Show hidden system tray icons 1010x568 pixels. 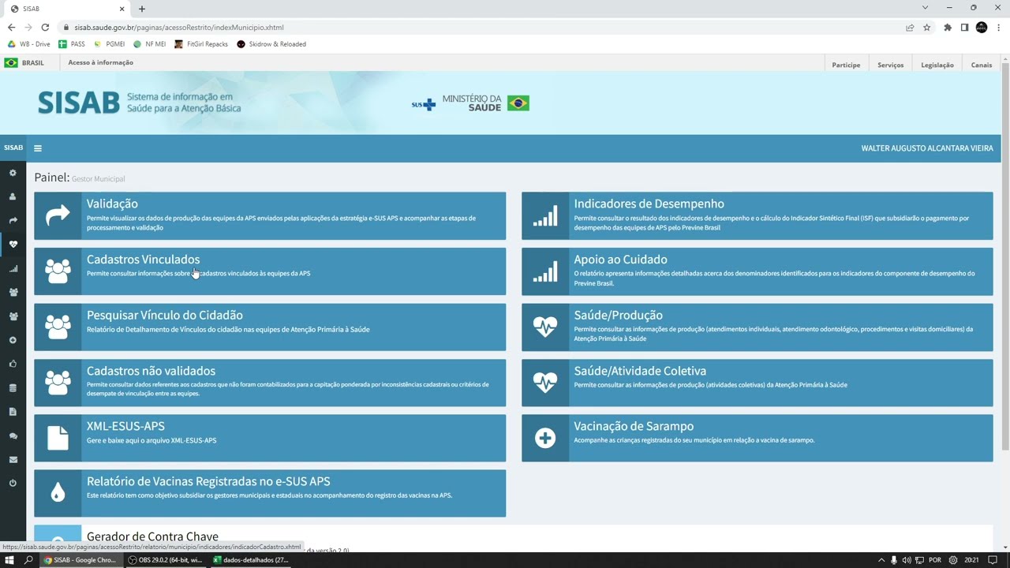coord(881,560)
